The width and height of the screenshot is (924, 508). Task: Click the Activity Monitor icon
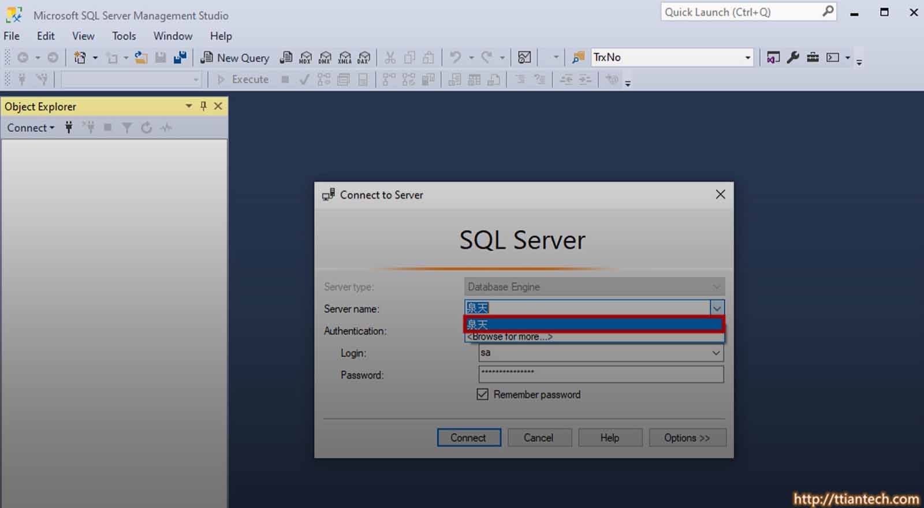(524, 57)
